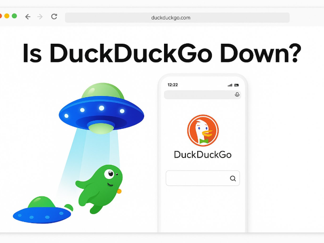The width and height of the screenshot is (324, 243).
Task: Click the green one-eyed alien
Action: [x=100, y=189]
